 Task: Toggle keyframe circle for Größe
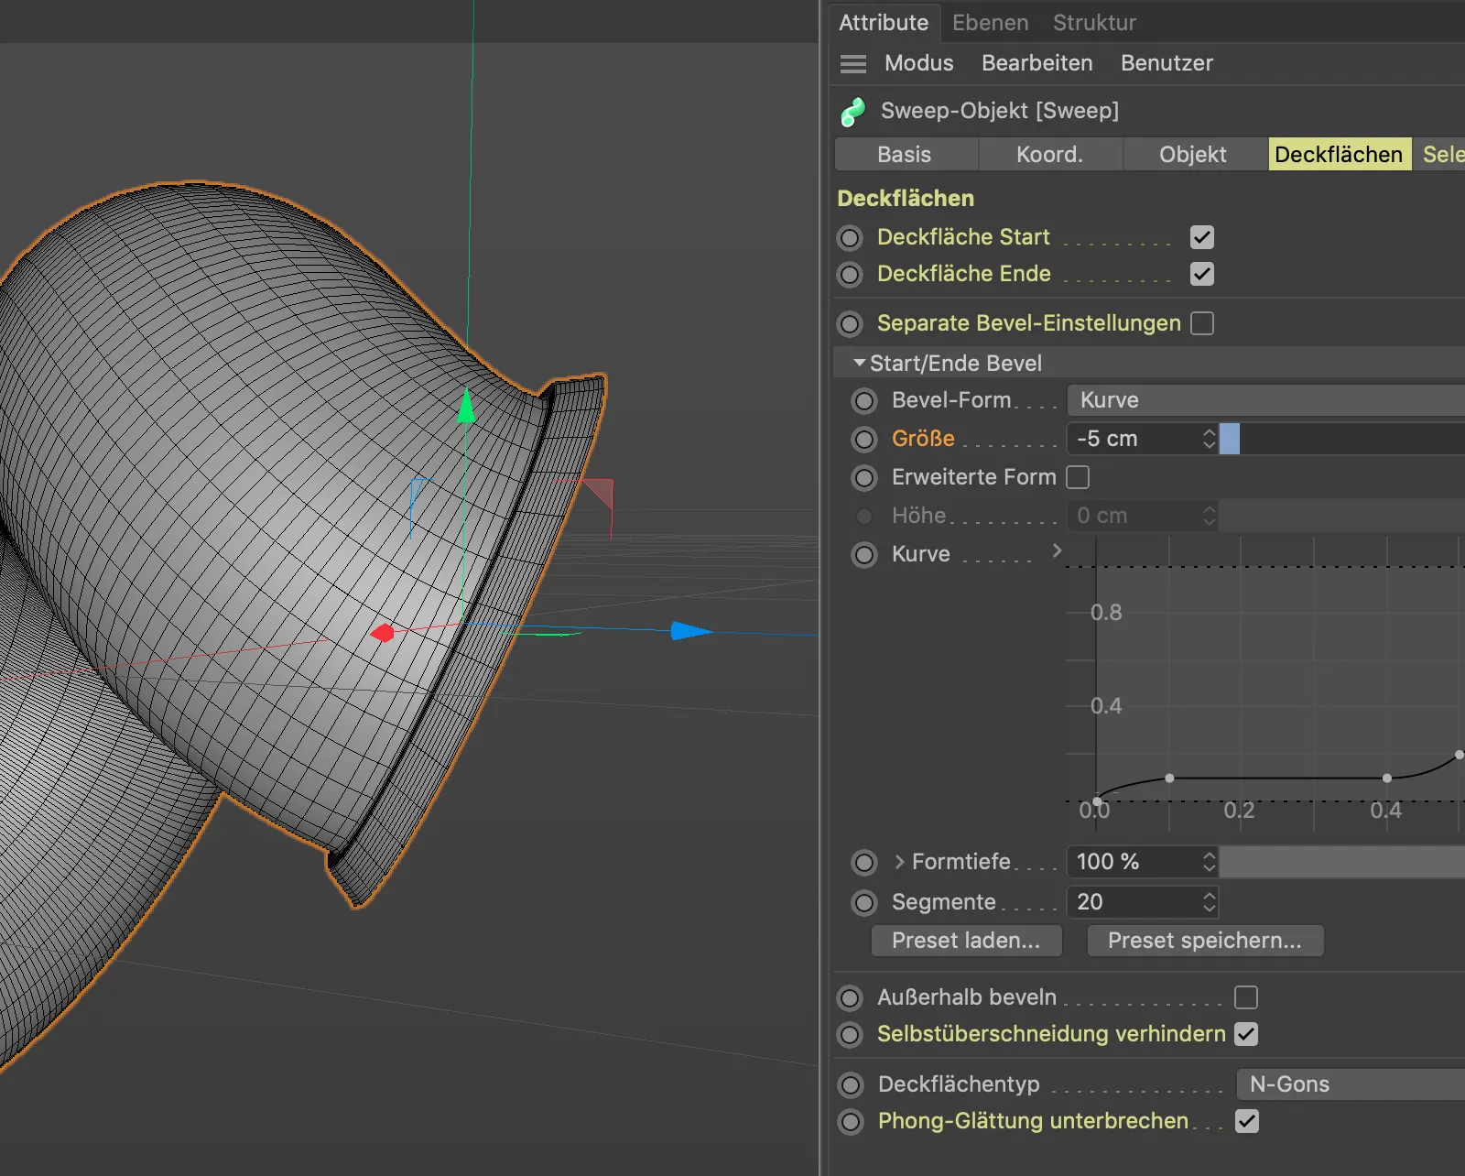pos(864,440)
